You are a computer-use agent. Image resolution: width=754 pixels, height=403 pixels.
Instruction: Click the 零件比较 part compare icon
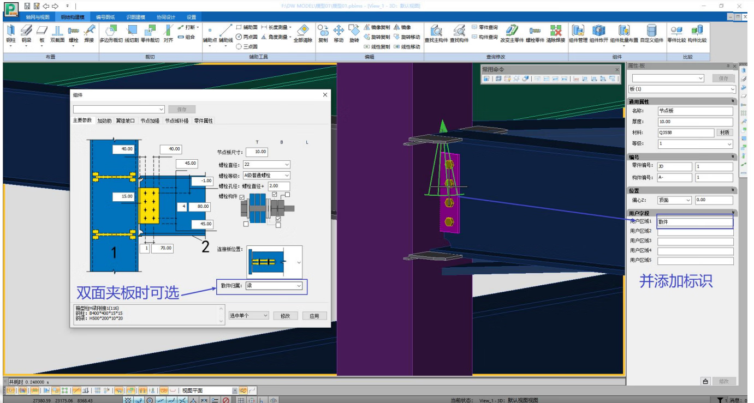coord(676,32)
